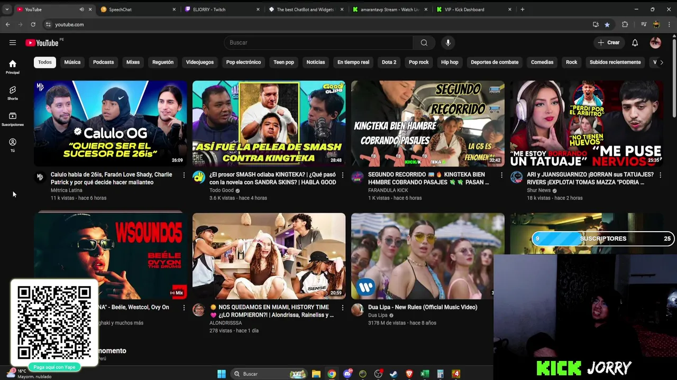Open the media controls icon in Chrome
Screen dimensions: 677x380
pos(644,24)
